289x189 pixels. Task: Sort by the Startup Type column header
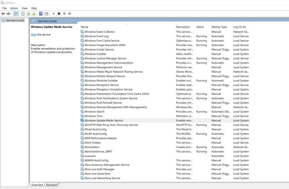[219, 27]
